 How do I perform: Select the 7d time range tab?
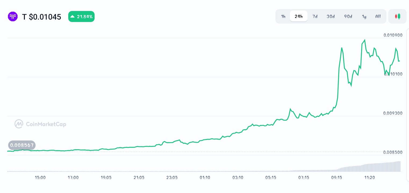coord(315,16)
